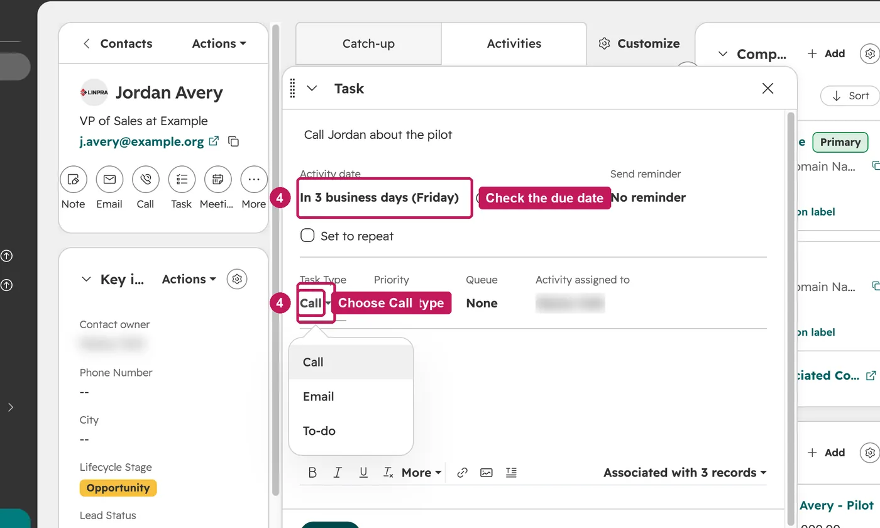Go back to Contacts list

pyautogui.click(x=118, y=43)
